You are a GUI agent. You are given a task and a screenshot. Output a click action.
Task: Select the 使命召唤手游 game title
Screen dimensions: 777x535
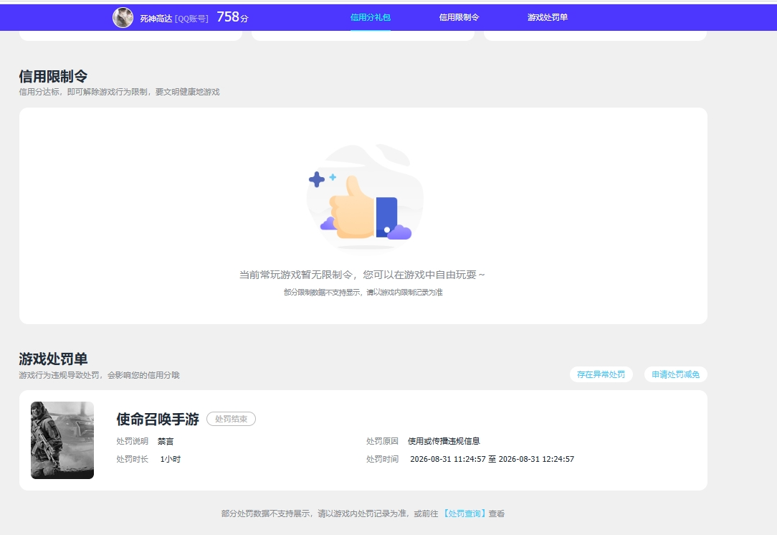pos(158,419)
